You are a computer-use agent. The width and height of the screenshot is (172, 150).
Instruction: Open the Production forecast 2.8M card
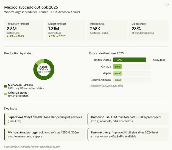pos(24,30)
